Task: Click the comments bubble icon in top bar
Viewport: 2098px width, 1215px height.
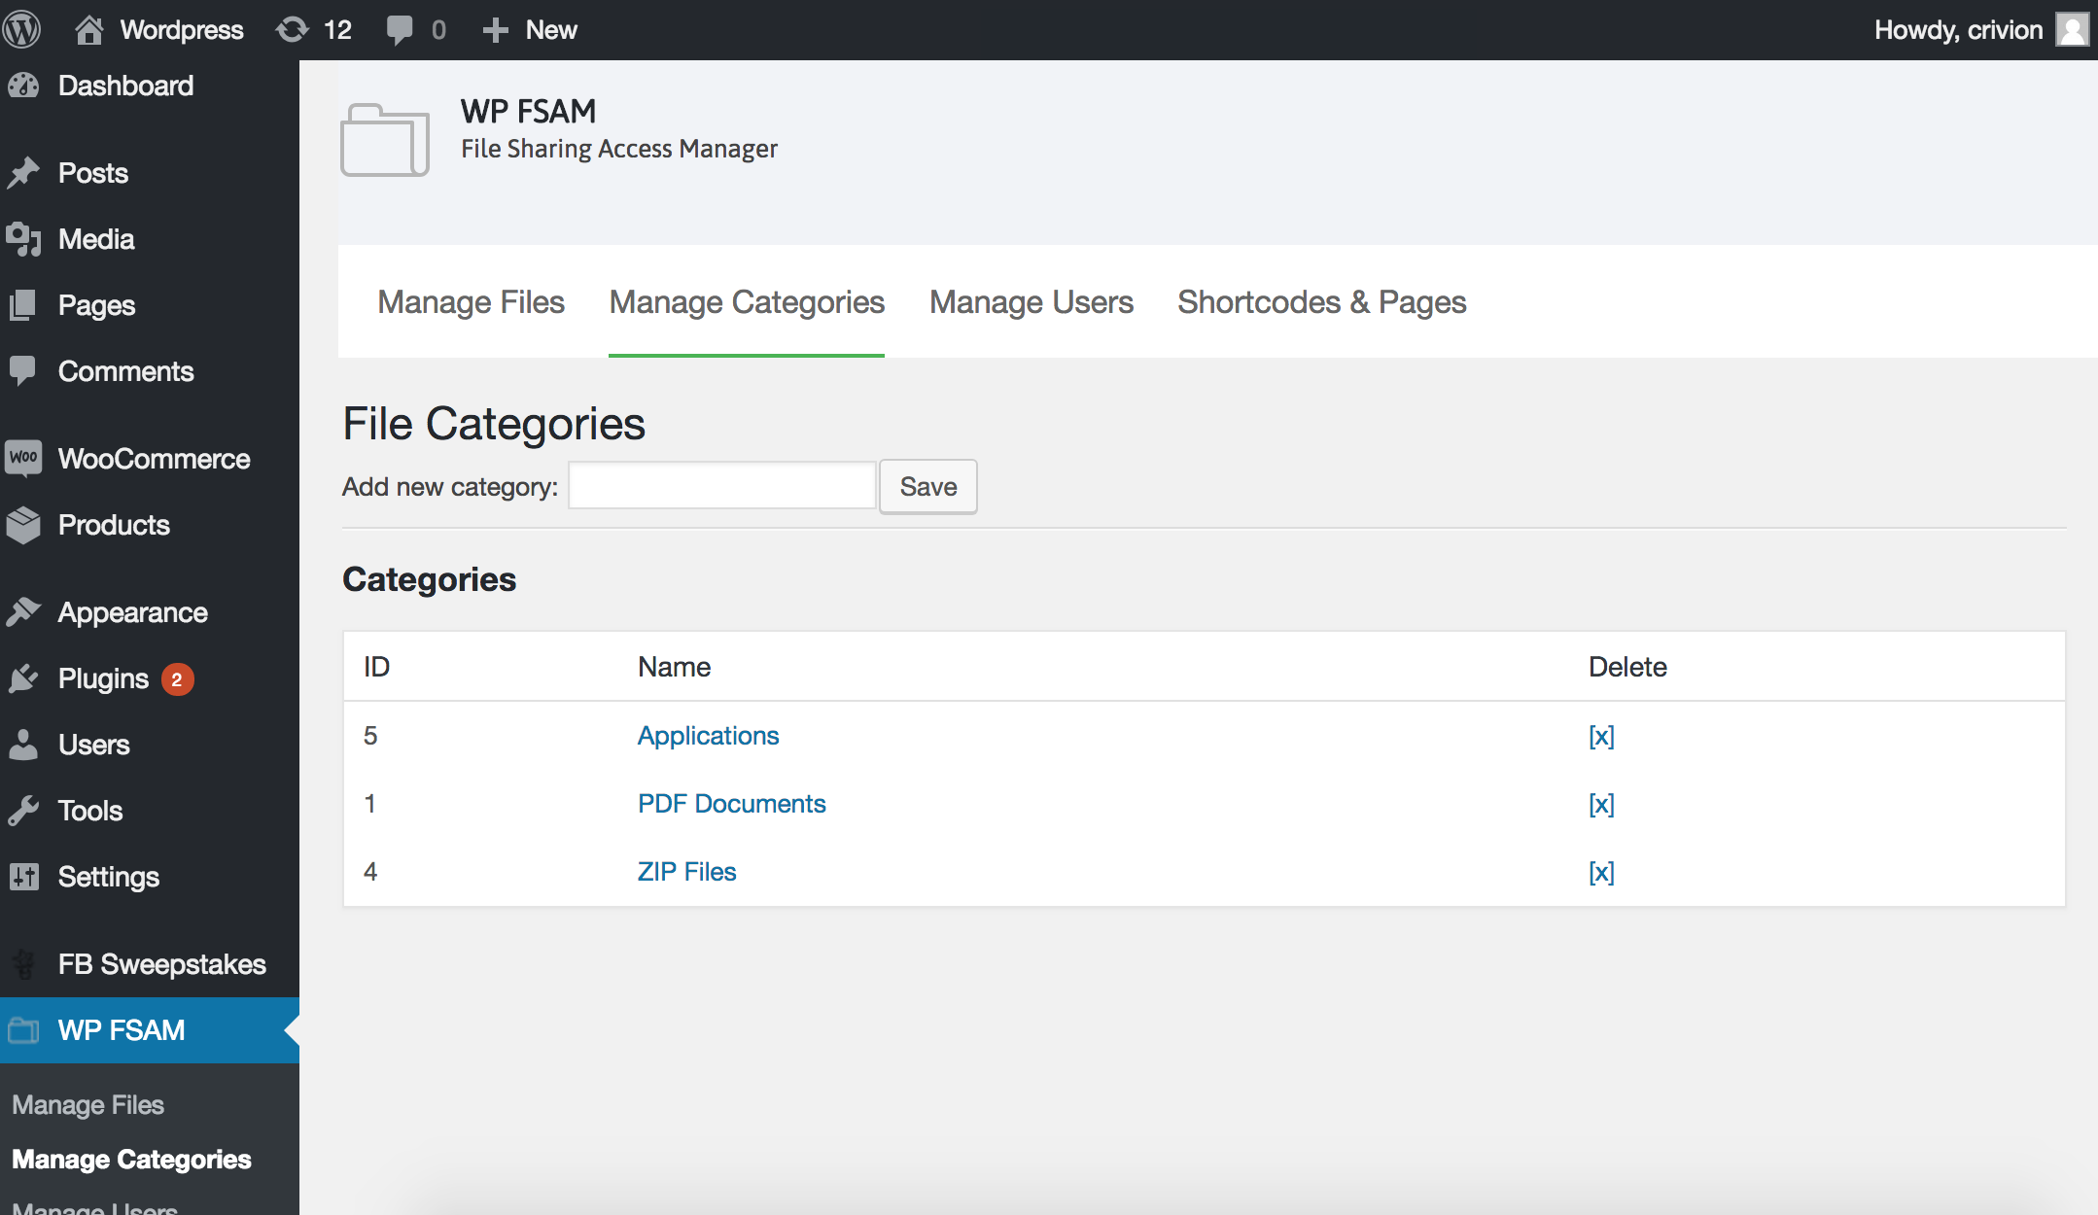Action: point(400,29)
